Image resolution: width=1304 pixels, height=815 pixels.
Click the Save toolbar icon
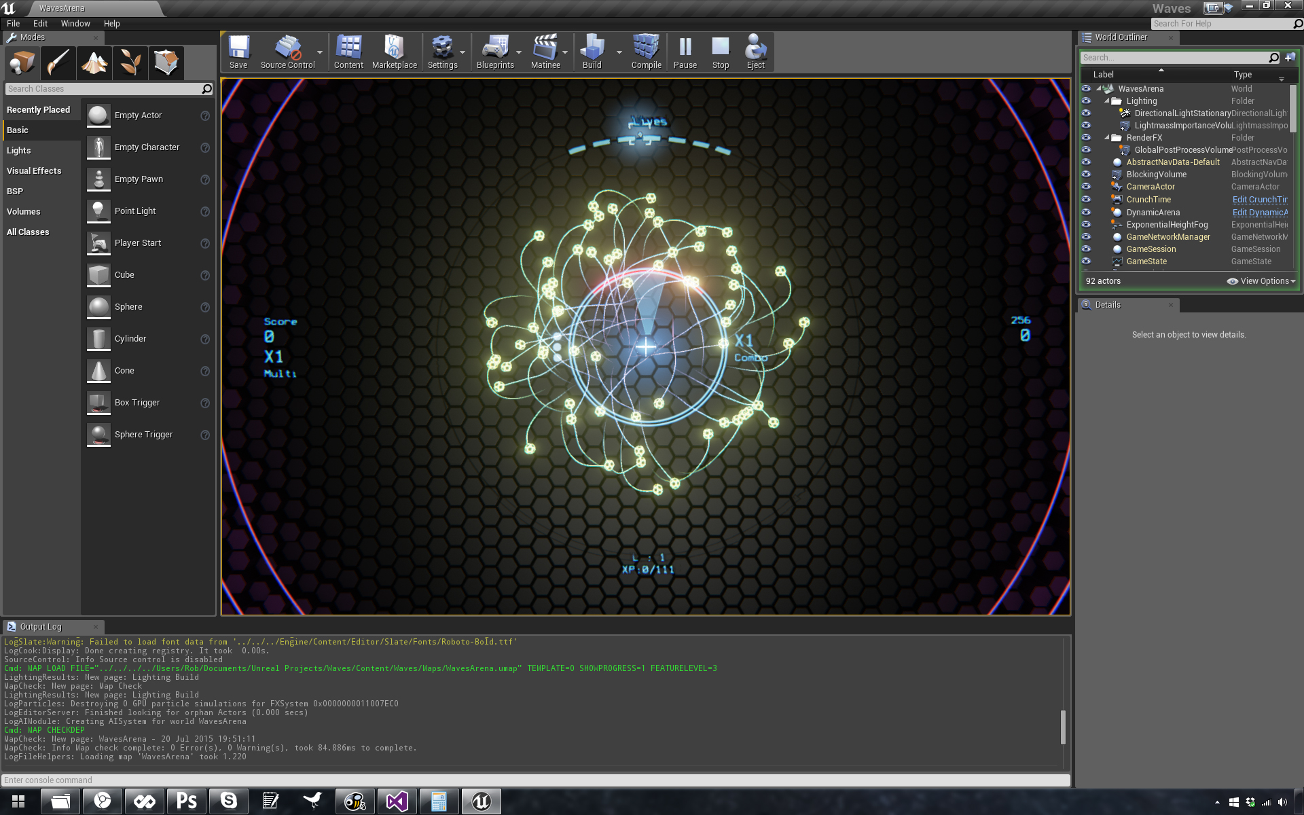pos(238,52)
